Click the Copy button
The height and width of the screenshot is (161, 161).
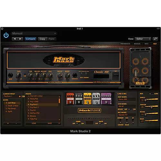pos(43,39)
